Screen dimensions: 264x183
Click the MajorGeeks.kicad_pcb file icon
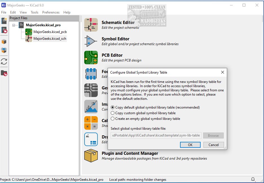coord(29,32)
